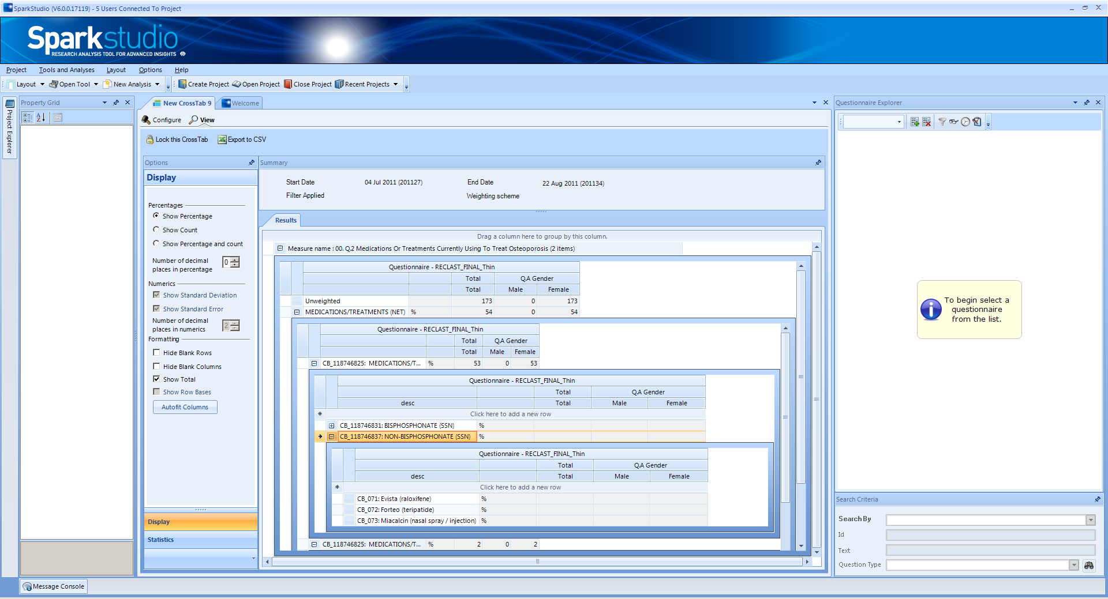Open the New Analysis dropdown
The width and height of the screenshot is (1108, 599).
pos(156,84)
